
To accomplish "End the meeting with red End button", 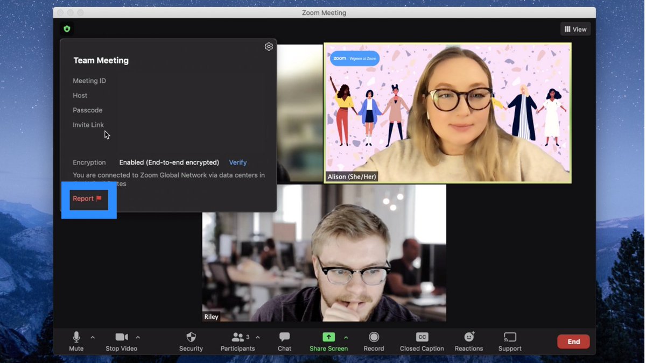I will (573, 341).
